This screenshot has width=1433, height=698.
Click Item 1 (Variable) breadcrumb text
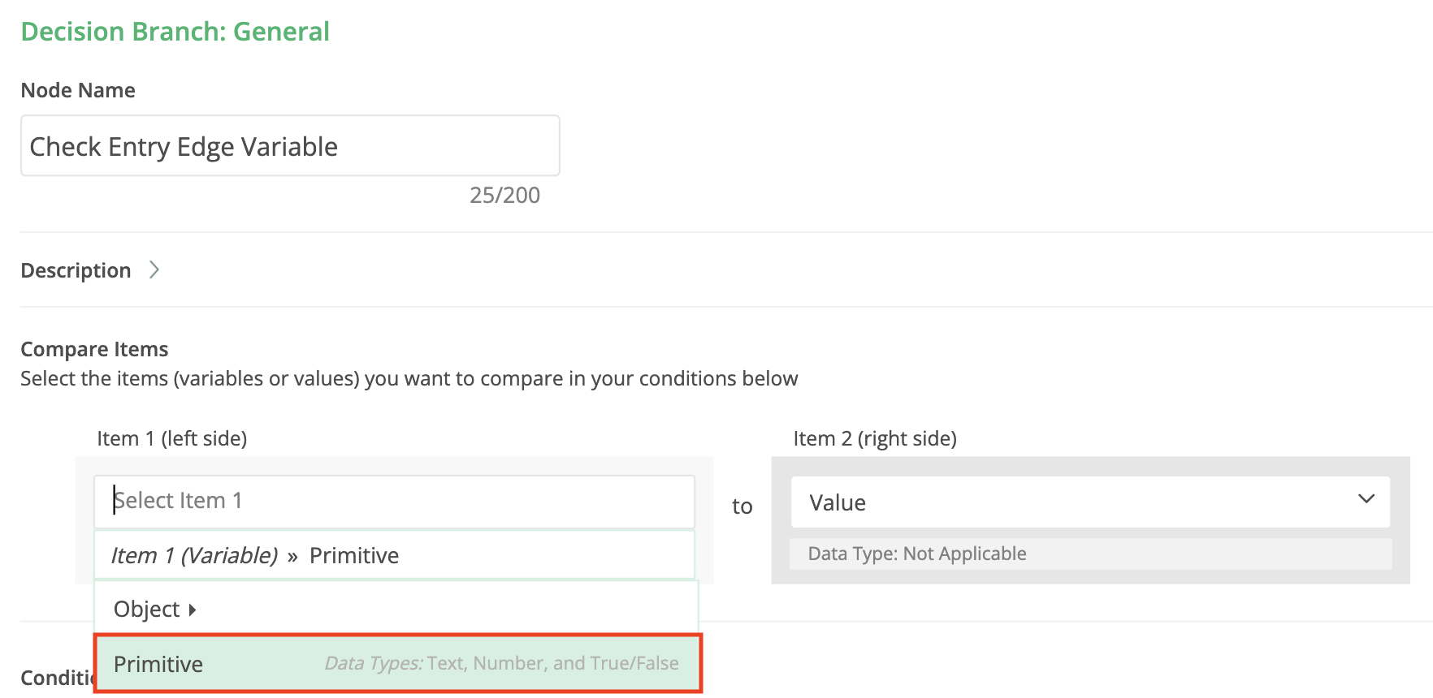pos(194,556)
